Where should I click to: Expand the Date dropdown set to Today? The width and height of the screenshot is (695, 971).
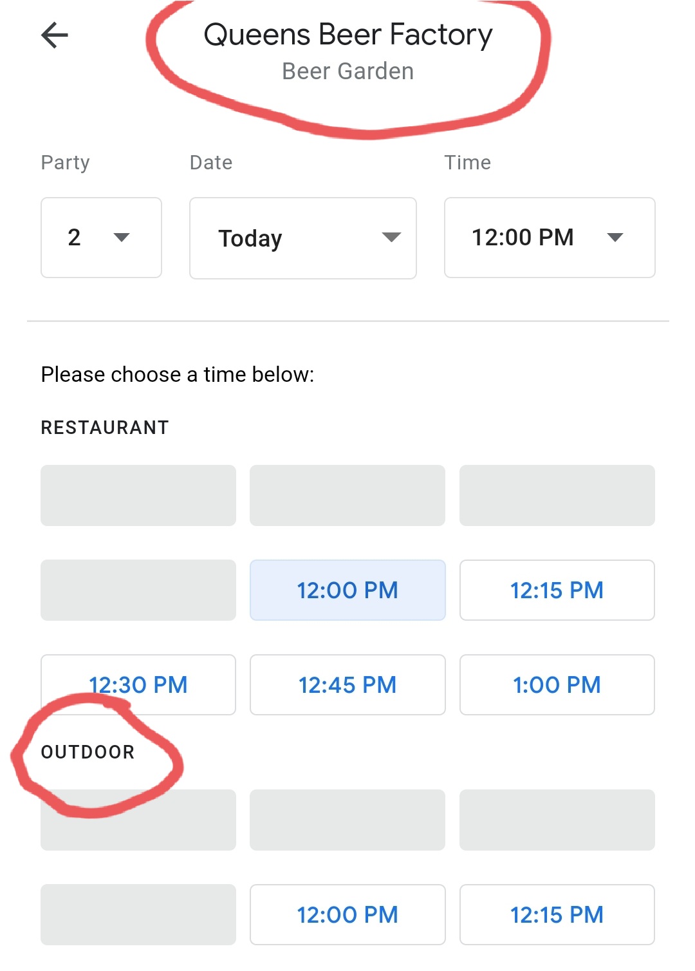point(302,238)
